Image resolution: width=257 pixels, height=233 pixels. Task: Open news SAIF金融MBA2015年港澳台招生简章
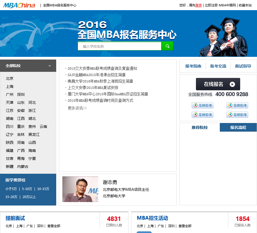click(97, 75)
